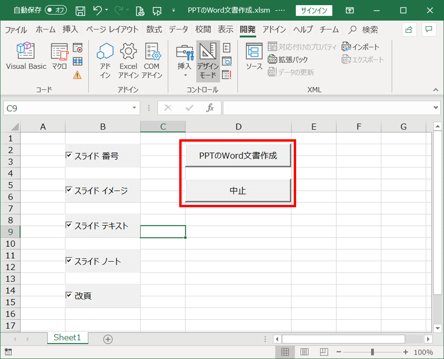This screenshot has width=444, height=359.
Task: Click in the formula bar input
Action: (x=327, y=108)
